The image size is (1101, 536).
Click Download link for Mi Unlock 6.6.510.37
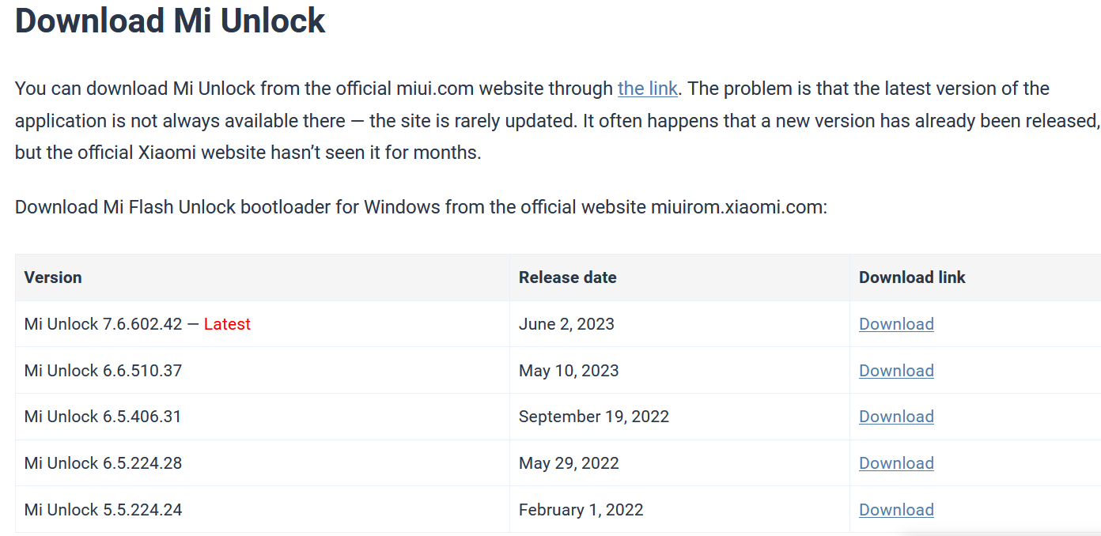pos(896,371)
